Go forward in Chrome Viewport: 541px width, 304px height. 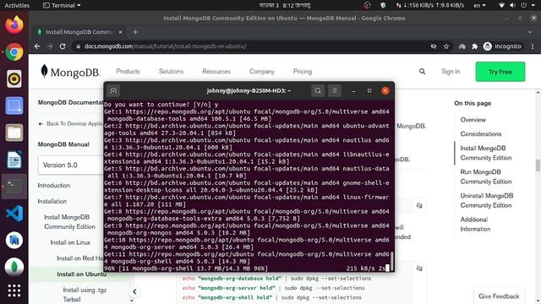(50, 46)
